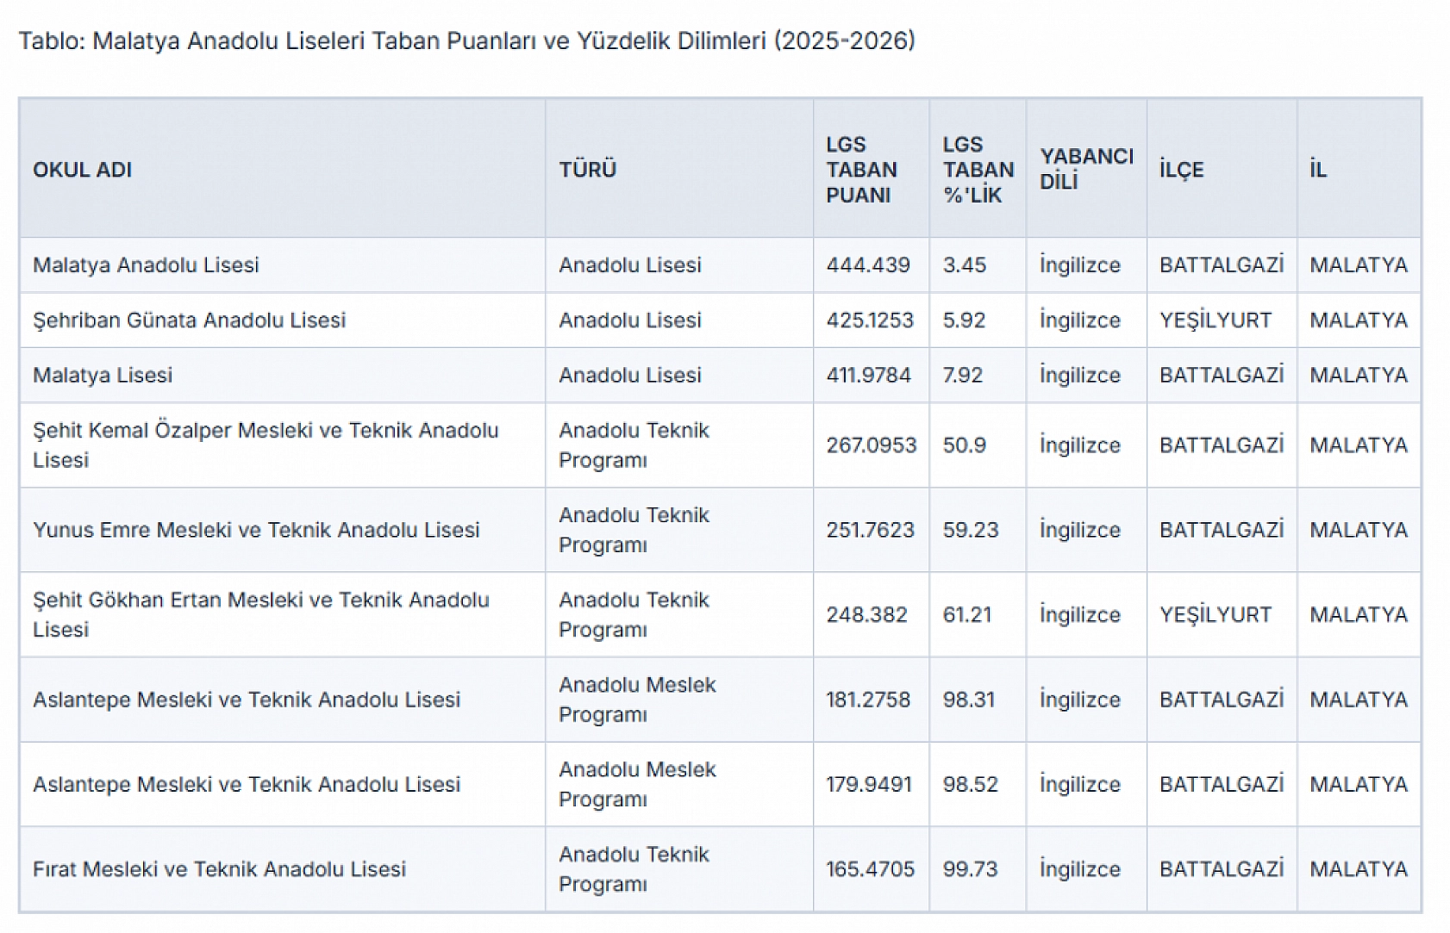
Task: Select the 179.9491 score for Aslantepe
Action: [869, 784]
